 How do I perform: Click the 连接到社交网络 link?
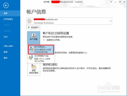tap(53, 40)
